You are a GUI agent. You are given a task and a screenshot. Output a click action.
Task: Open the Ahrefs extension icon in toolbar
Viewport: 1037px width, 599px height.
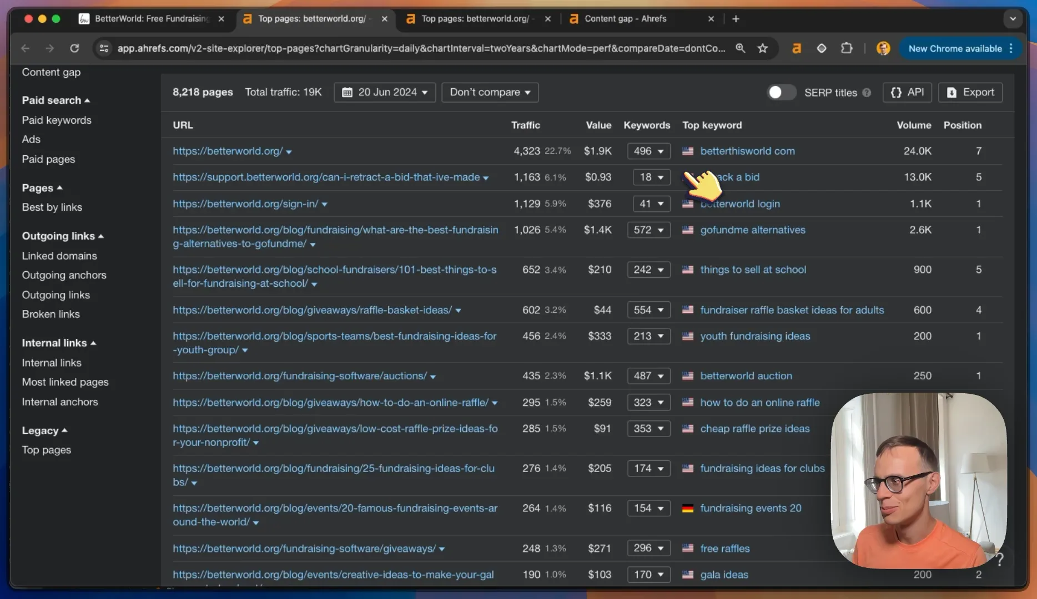click(797, 48)
